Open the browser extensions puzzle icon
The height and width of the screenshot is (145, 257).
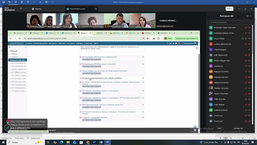click(158, 38)
